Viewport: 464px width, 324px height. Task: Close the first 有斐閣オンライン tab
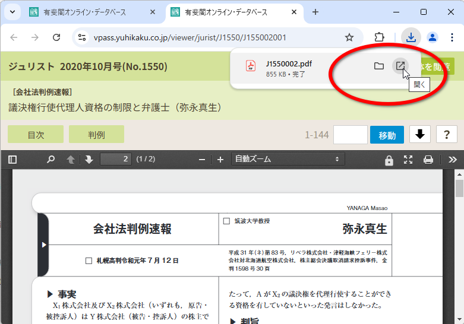153,12
